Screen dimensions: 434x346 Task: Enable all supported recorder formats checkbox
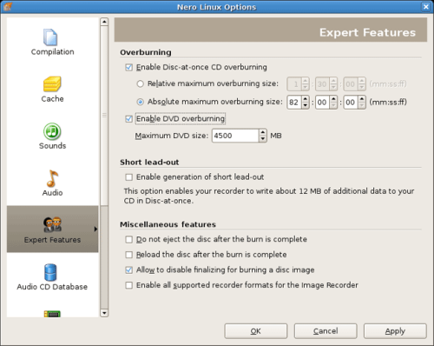point(128,285)
